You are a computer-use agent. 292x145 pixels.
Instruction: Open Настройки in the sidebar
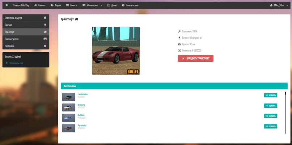pyautogui.click(x=26, y=46)
